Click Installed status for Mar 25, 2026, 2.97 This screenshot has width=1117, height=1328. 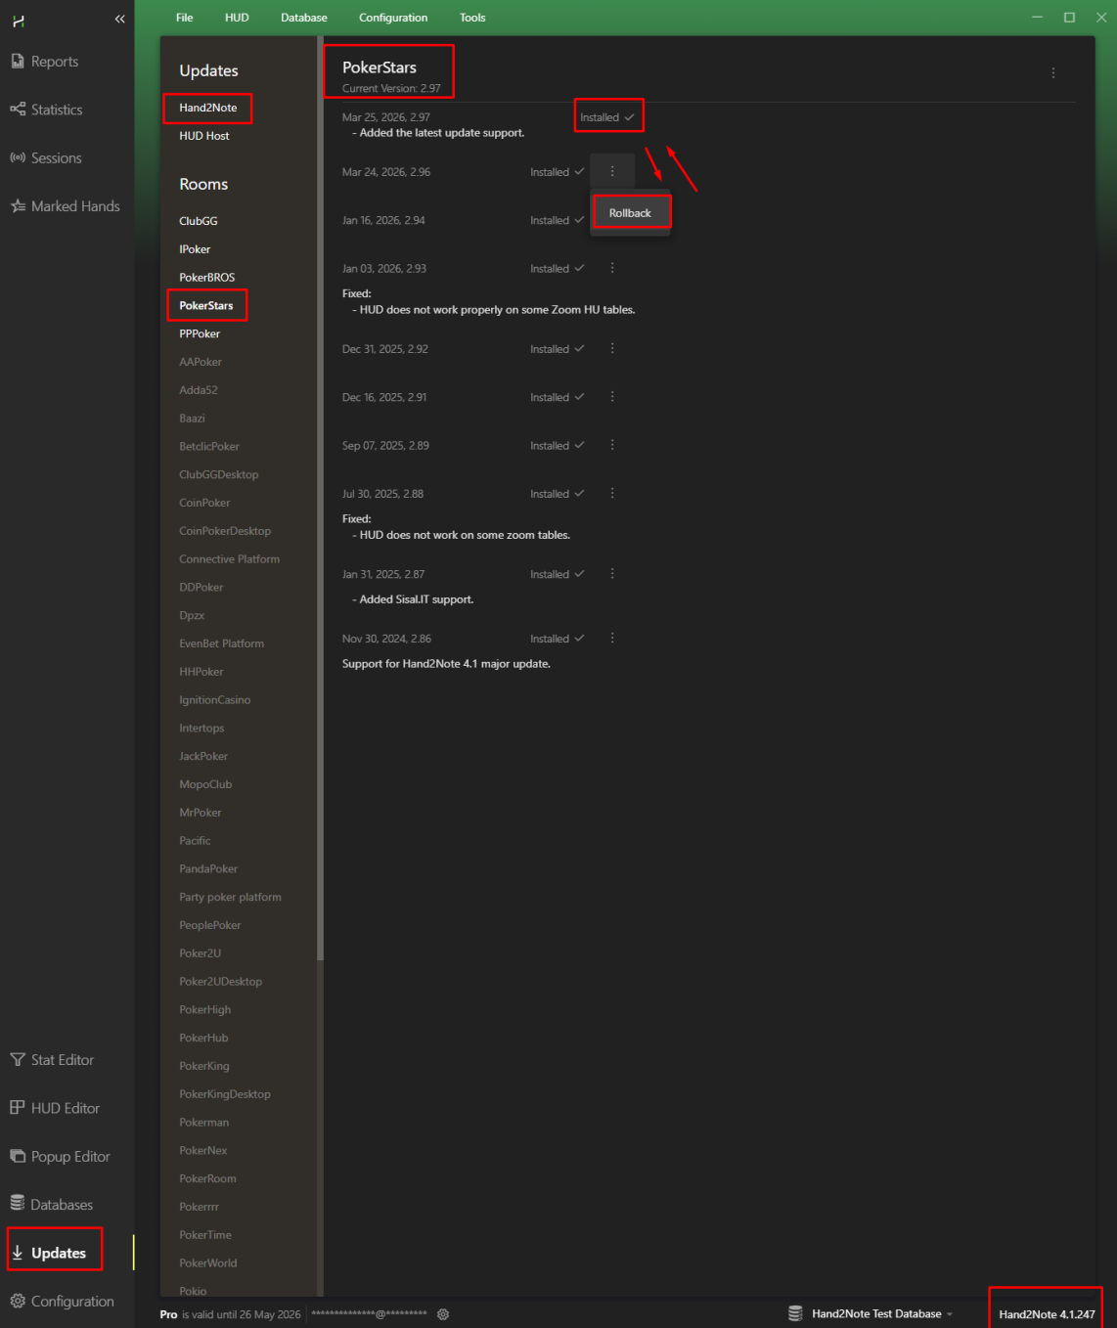[x=607, y=117]
